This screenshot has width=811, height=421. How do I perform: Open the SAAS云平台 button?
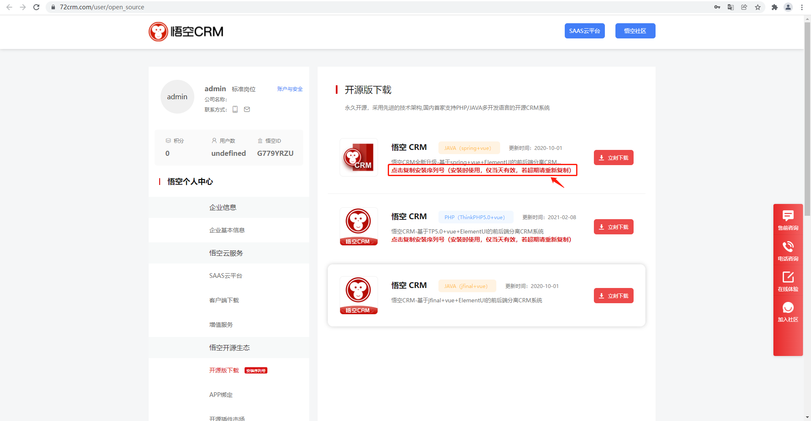[585, 31]
